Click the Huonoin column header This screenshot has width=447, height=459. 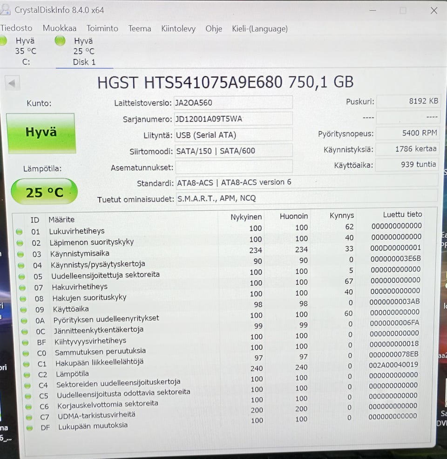294,216
